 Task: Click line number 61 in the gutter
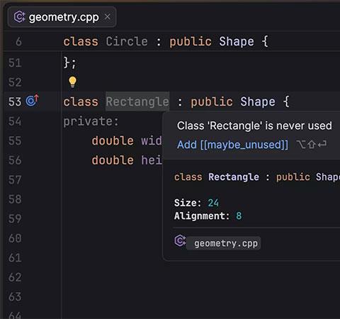tap(15, 258)
